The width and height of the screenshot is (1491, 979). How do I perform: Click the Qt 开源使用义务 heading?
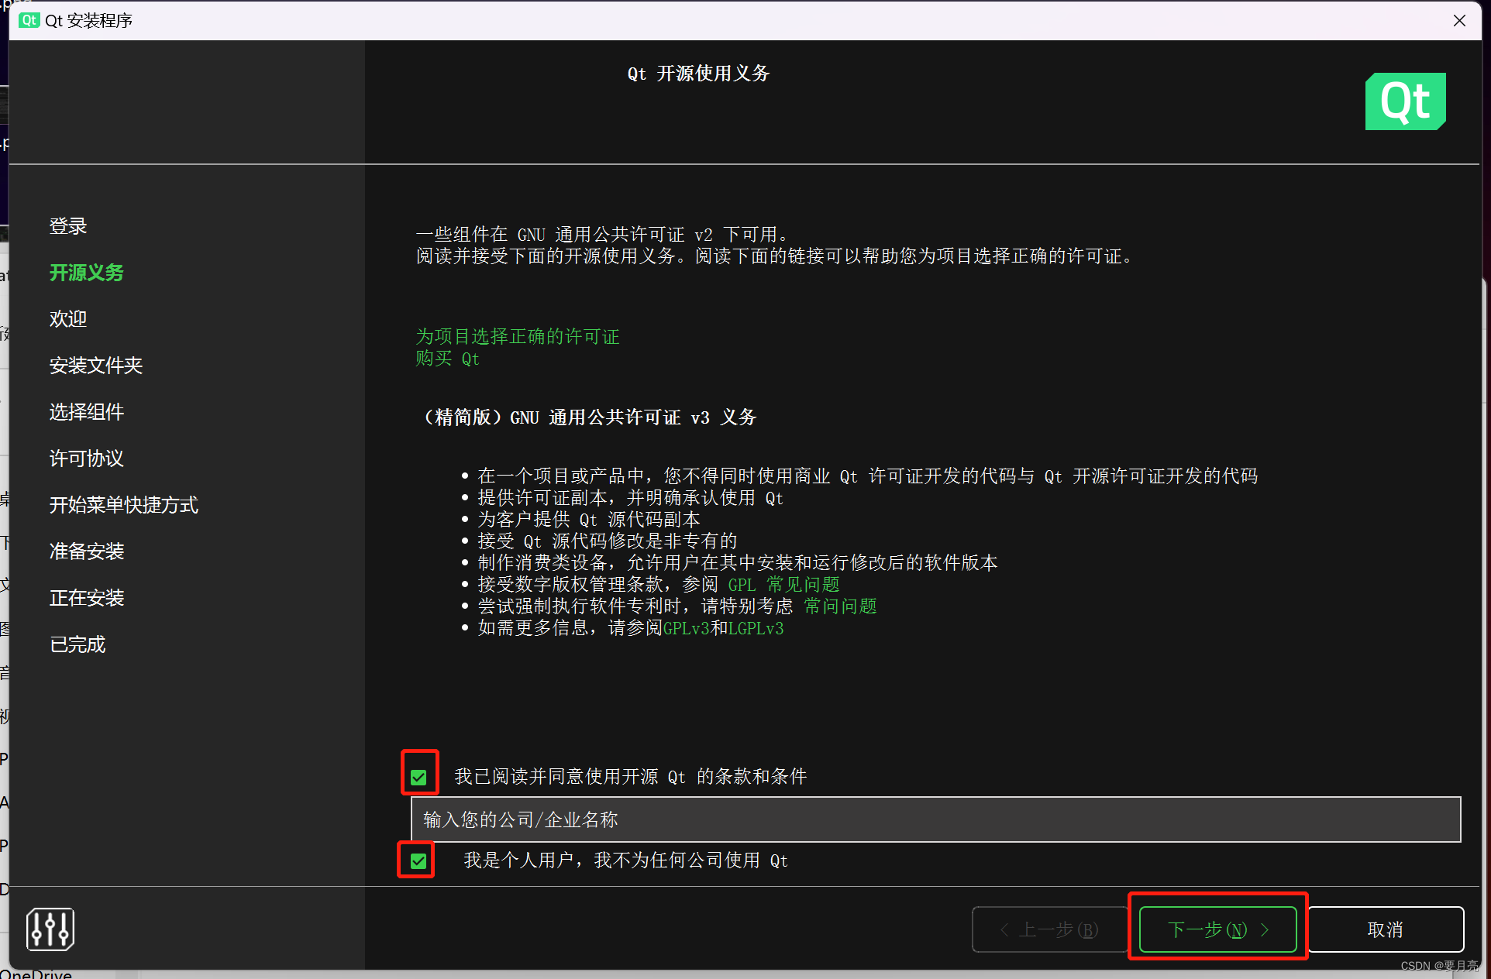(x=698, y=74)
